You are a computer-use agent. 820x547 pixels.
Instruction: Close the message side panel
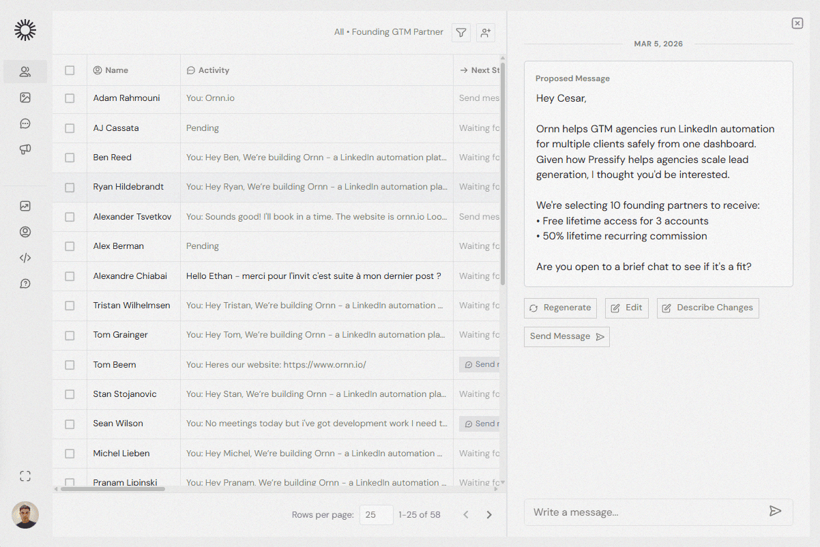tap(797, 23)
